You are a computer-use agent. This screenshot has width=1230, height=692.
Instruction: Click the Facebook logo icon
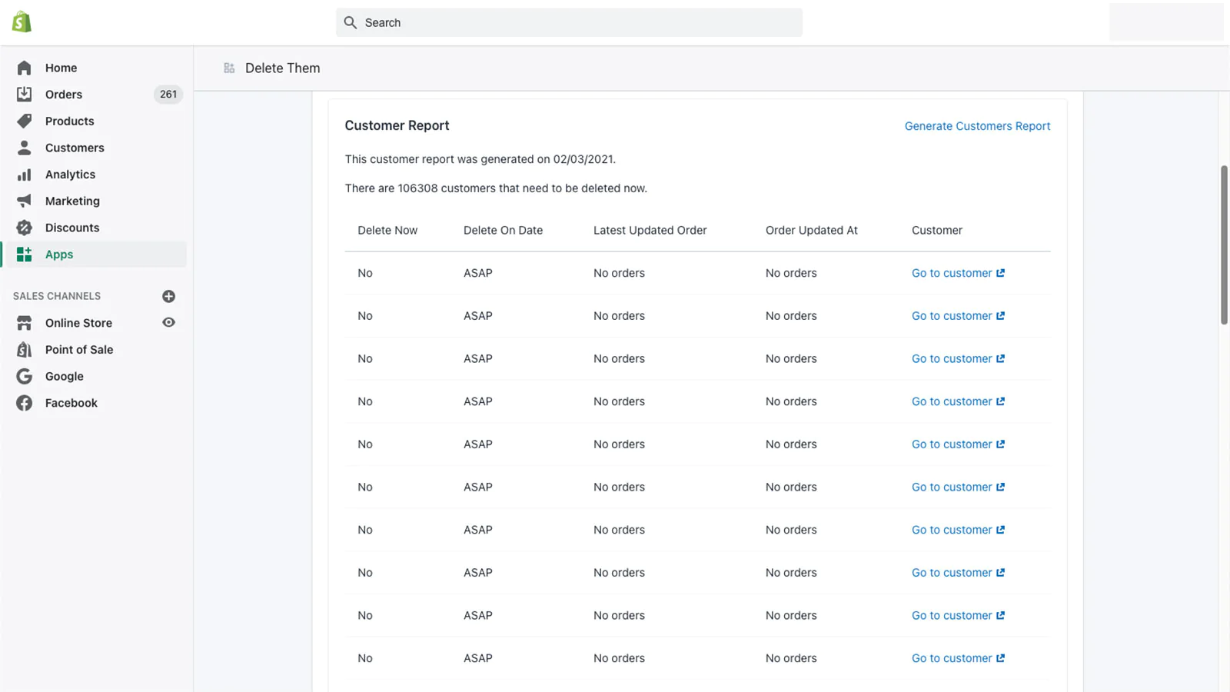[25, 403]
